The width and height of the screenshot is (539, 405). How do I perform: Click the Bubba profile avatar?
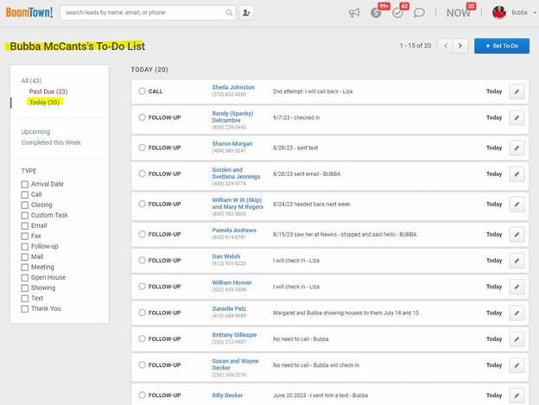(x=498, y=13)
